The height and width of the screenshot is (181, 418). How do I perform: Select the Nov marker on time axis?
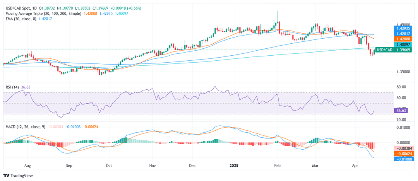pos(152,166)
